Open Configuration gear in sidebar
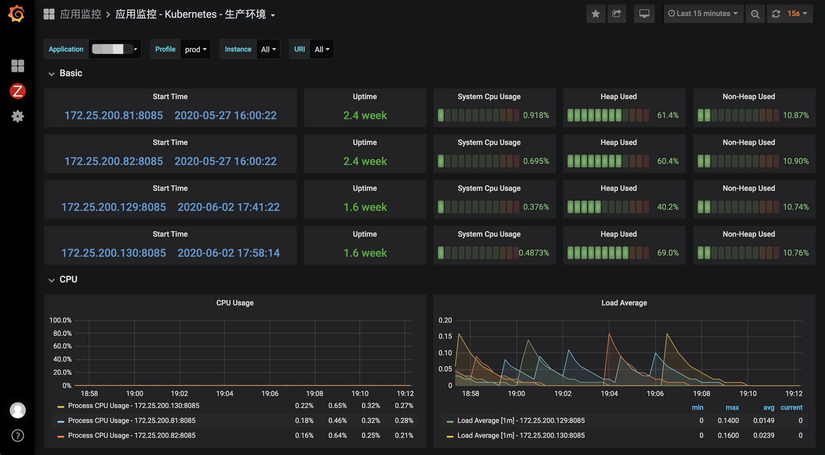825x455 pixels. tap(17, 116)
